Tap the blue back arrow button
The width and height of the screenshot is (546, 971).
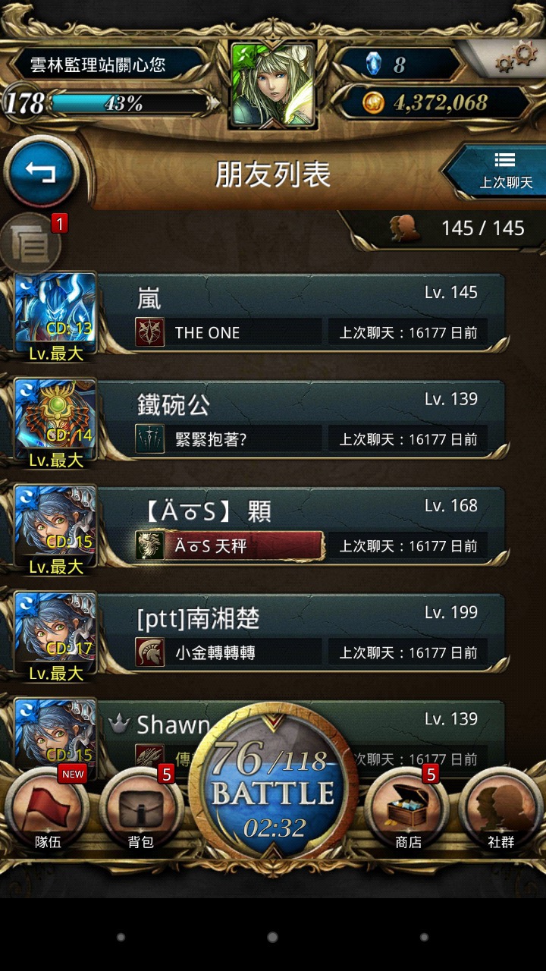coord(41,172)
